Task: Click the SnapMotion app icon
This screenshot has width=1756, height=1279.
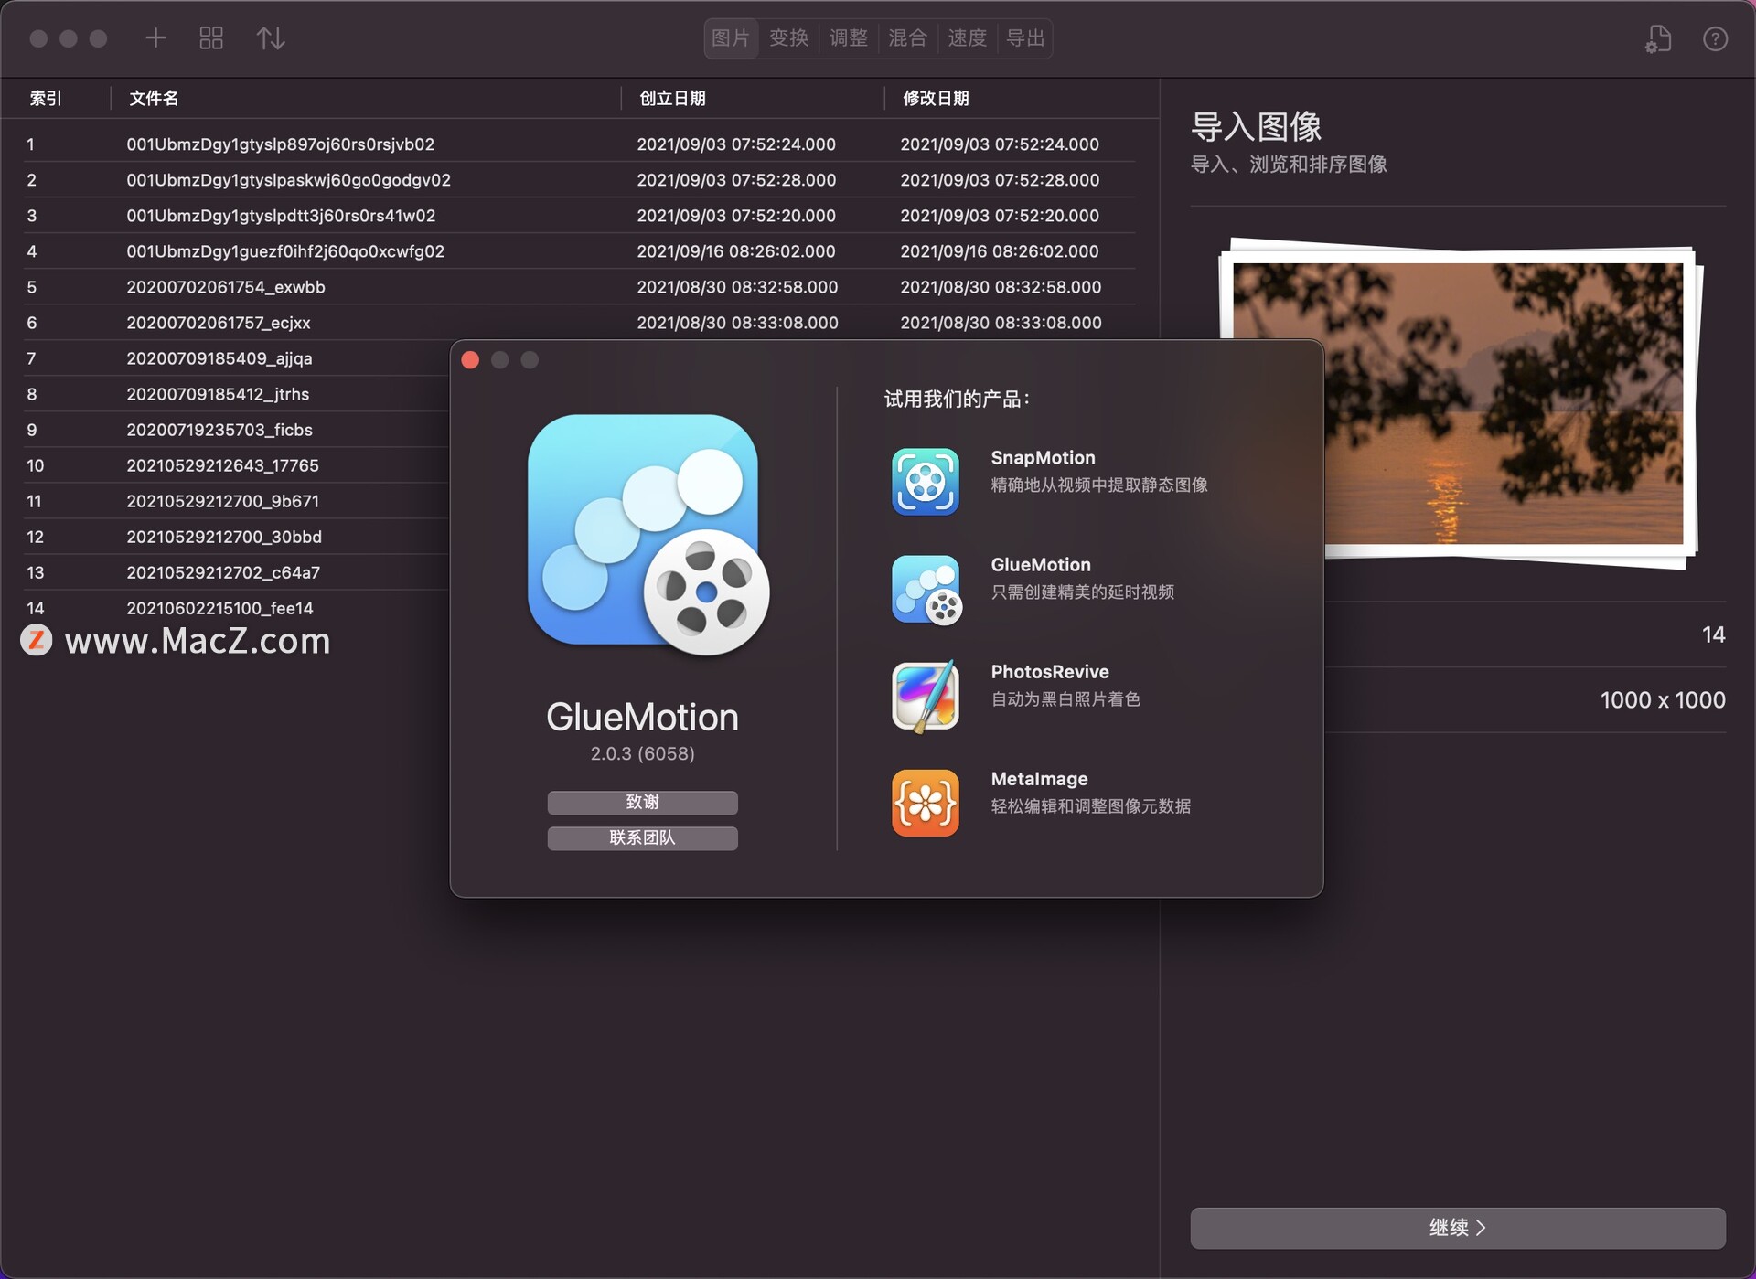Action: pyautogui.click(x=926, y=481)
